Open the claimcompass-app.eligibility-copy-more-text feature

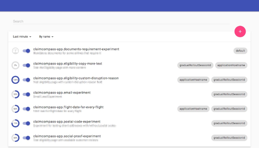coord(67,63)
